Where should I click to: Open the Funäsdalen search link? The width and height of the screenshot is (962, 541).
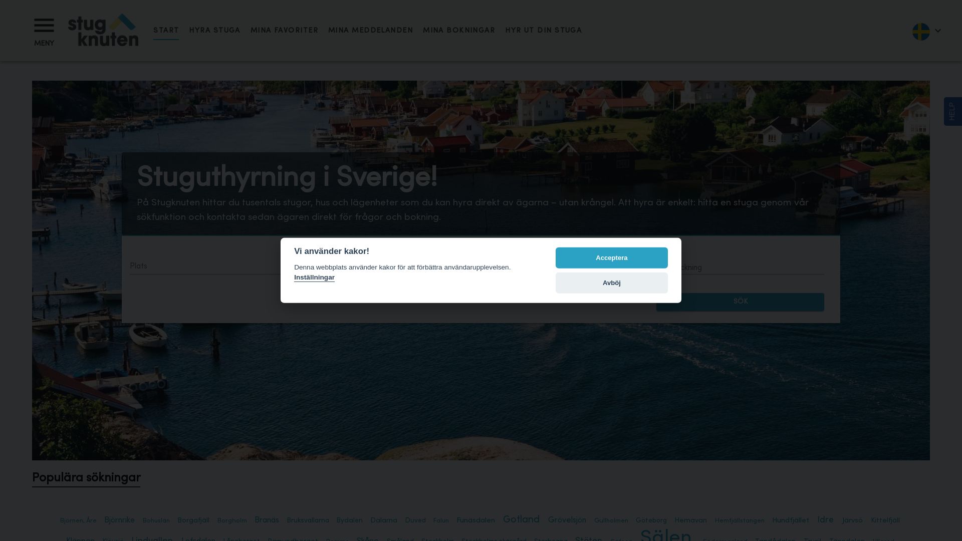coord(475,520)
